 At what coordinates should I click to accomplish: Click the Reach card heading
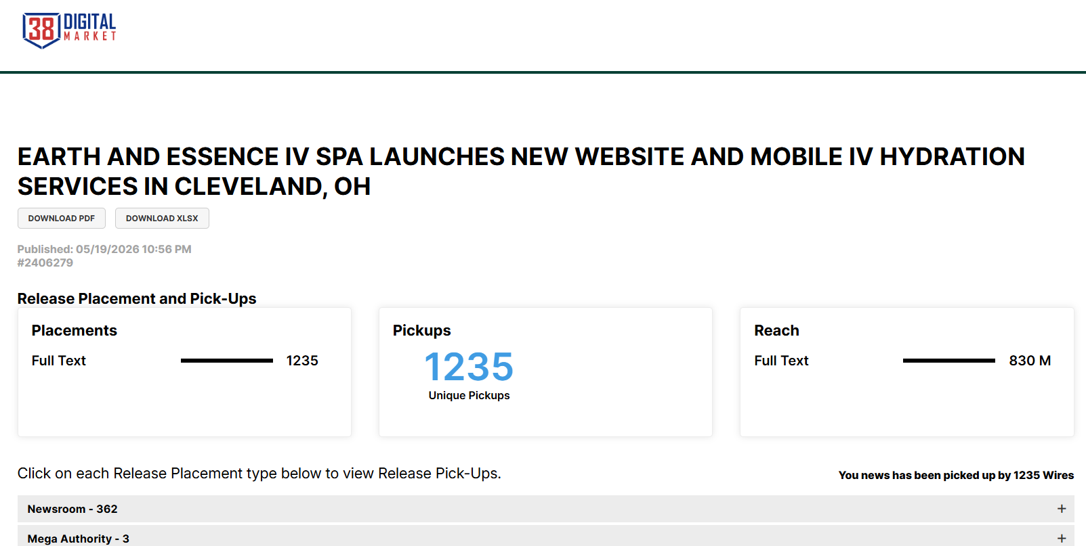(x=776, y=330)
